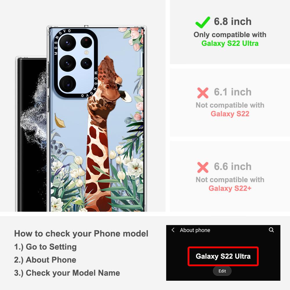Click the back arrow beside About phone
290x290 pixels.
(173, 230)
